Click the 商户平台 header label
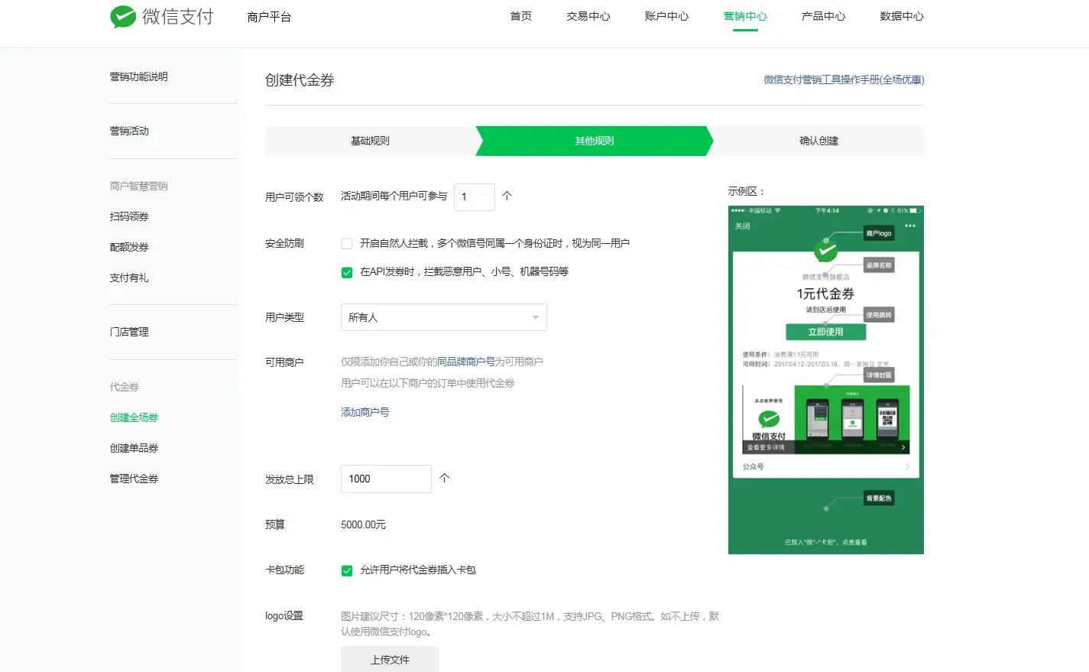The height and width of the screenshot is (672, 1089). click(269, 17)
